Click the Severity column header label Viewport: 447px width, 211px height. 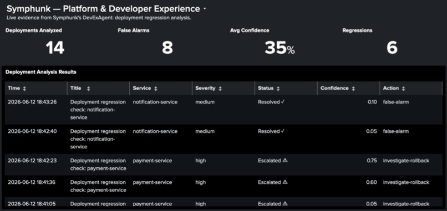[205, 88]
